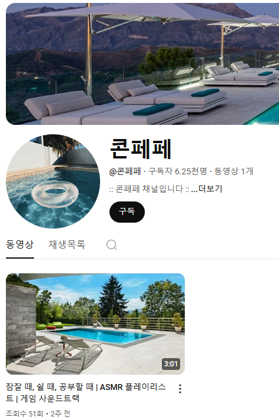
Task: Click the :: 콘페페 채널입니다 :: description text
Action: 149,189
